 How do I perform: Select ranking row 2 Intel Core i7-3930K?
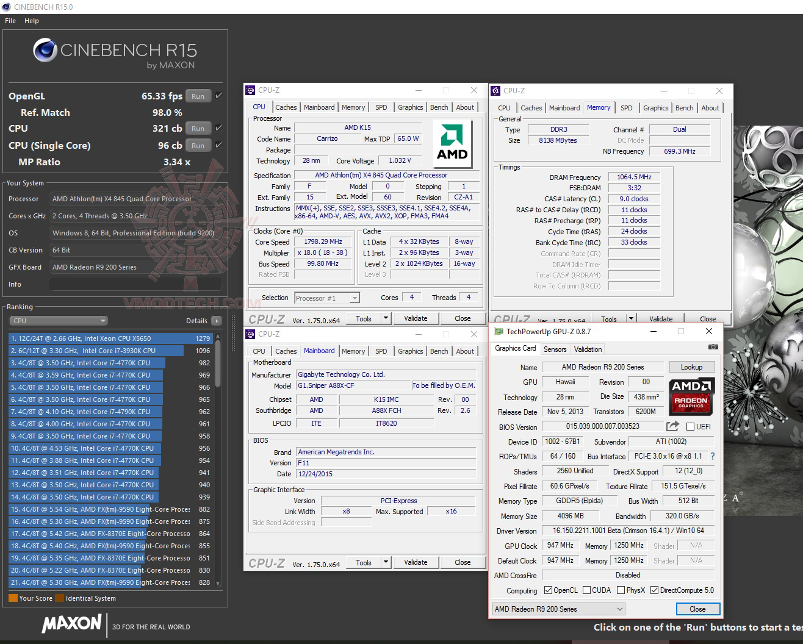point(110,351)
